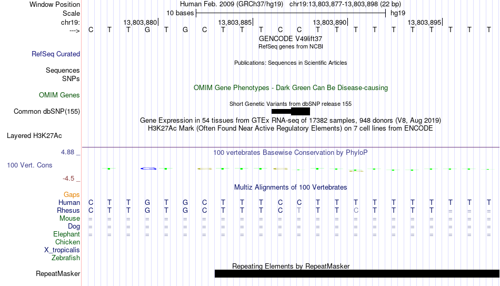Open the OMIM Genes track label
Viewport: 500px width, 286px height.
(x=59, y=95)
